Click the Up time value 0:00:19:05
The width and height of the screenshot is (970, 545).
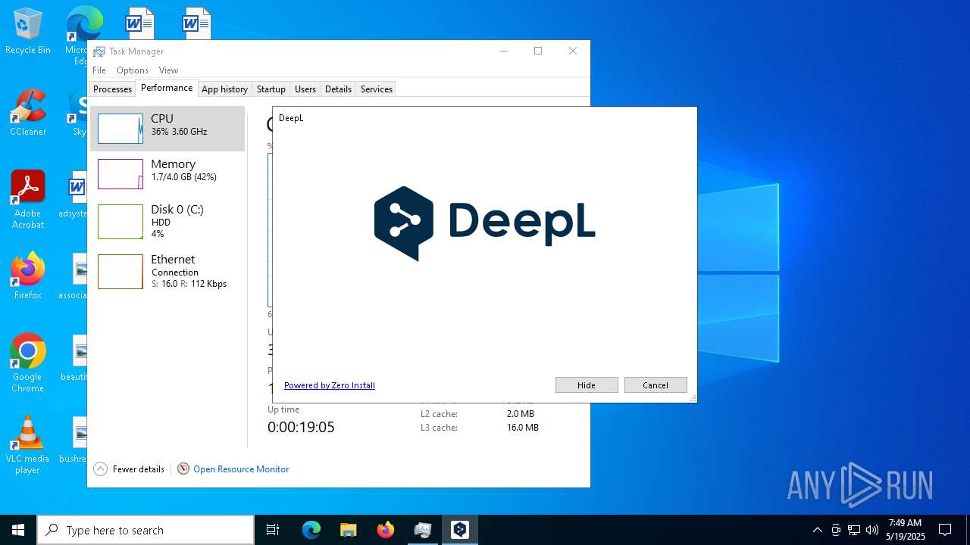(301, 427)
